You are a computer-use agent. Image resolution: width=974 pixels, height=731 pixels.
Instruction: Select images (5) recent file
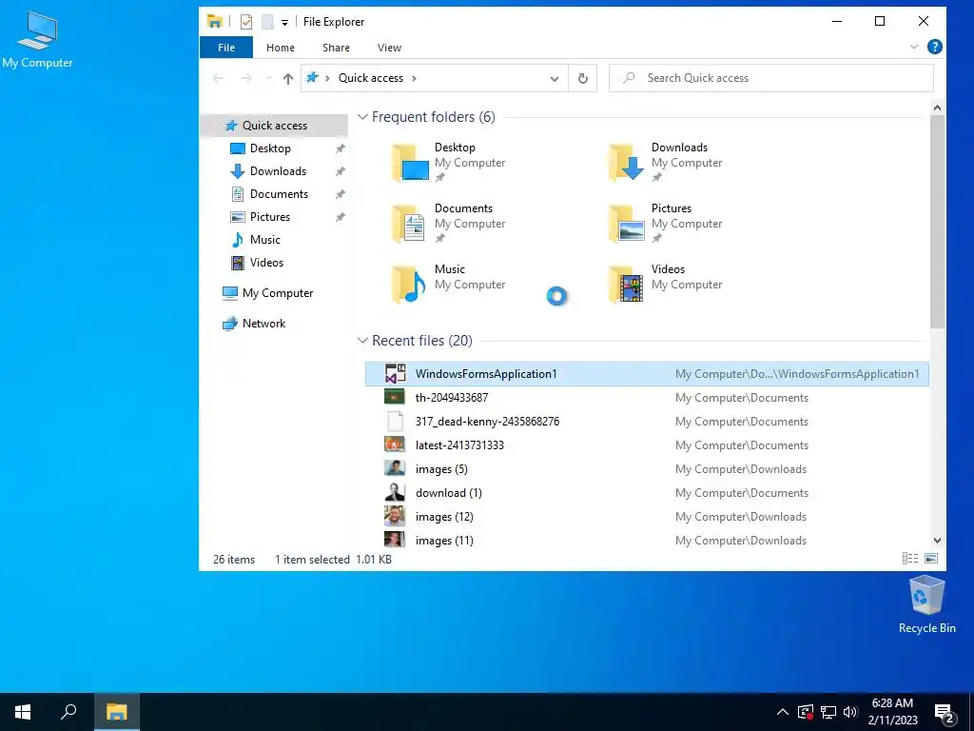647,468
